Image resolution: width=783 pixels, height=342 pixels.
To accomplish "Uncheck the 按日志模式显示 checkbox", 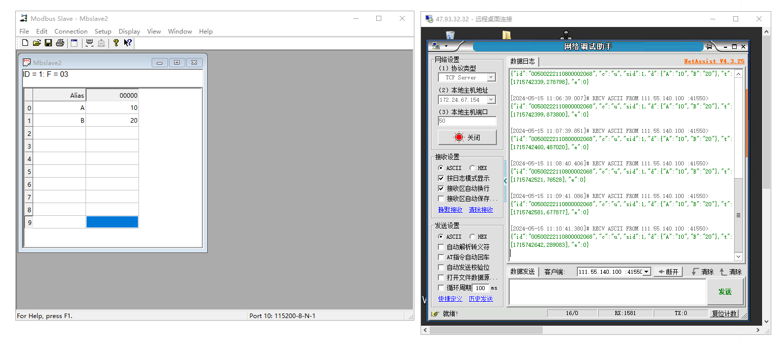I will pos(441,178).
